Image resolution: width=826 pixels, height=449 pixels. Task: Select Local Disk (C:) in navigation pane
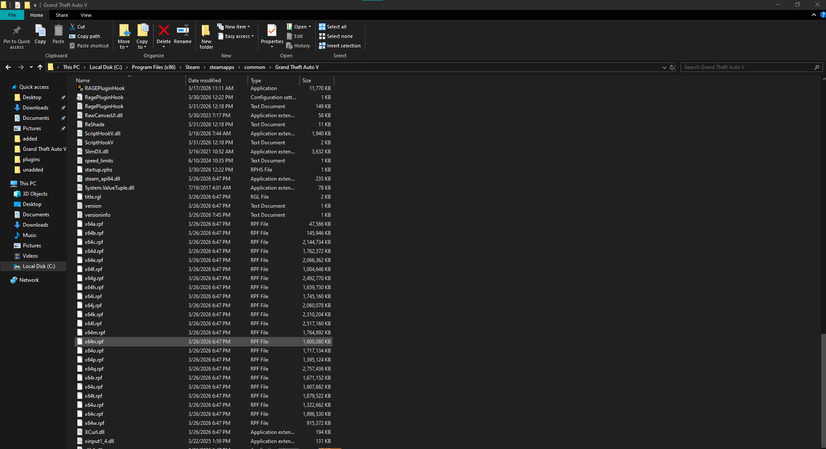coord(39,266)
